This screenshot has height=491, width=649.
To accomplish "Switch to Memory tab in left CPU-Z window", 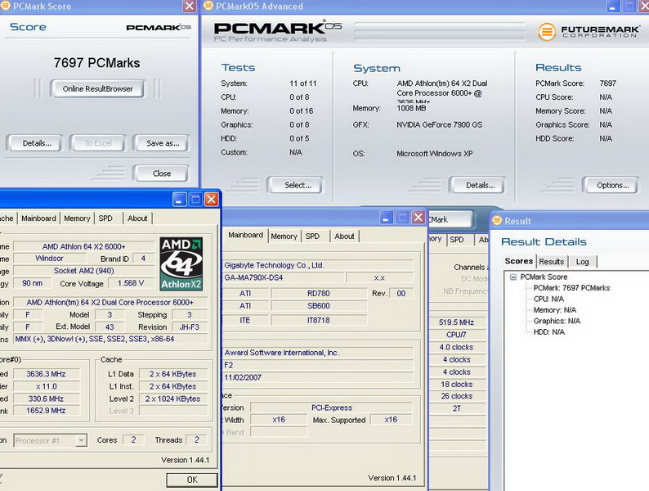I will [x=77, y=218].
